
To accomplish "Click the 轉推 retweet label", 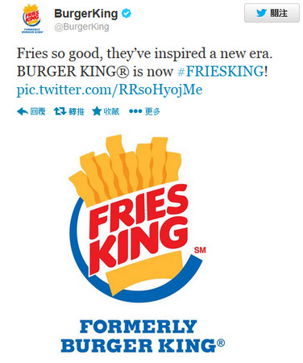I will [77, 111].
